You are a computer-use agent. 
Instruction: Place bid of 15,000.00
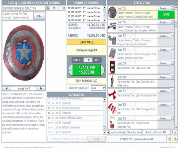tap(87, 70)
